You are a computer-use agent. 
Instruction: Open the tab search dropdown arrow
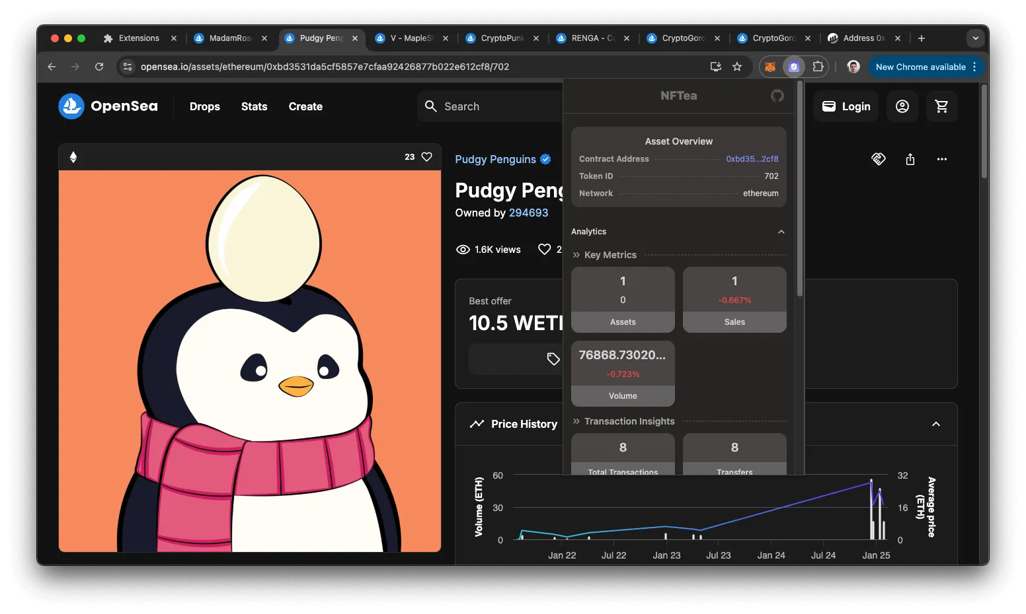click(976, 38)
